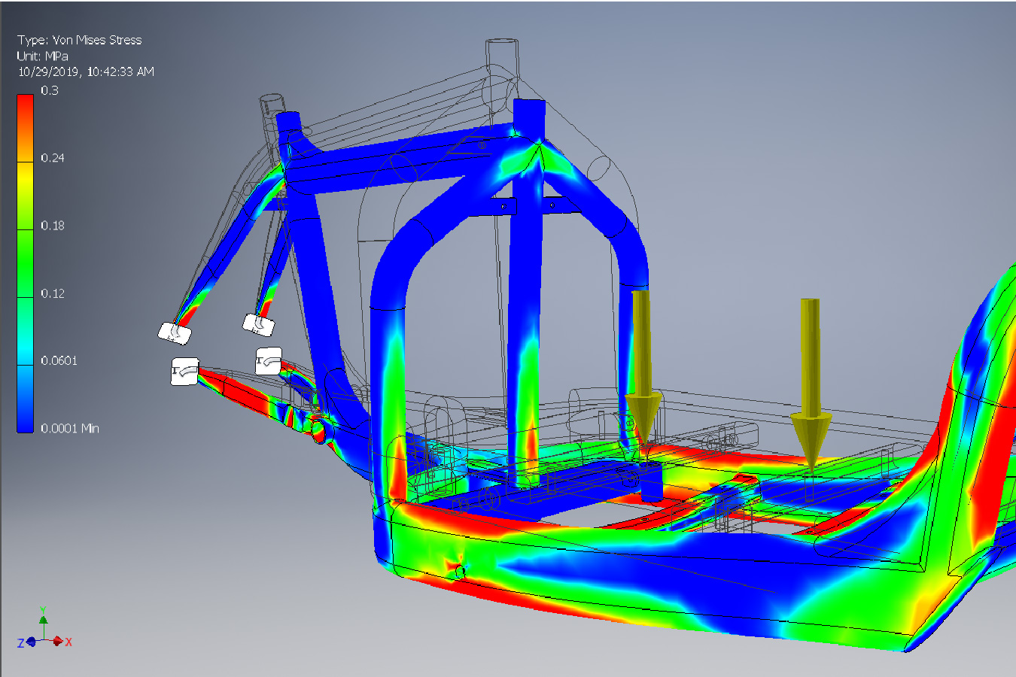Select the lower-left constraint glyph
This screenshot has width=1016, height=677.
(184, 371)
